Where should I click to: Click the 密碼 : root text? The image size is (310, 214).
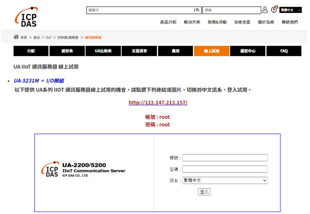click(158, 125)
